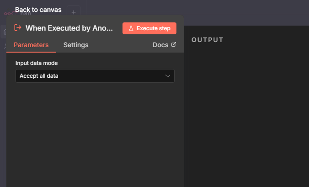Open the Docs link

point(160,45)
